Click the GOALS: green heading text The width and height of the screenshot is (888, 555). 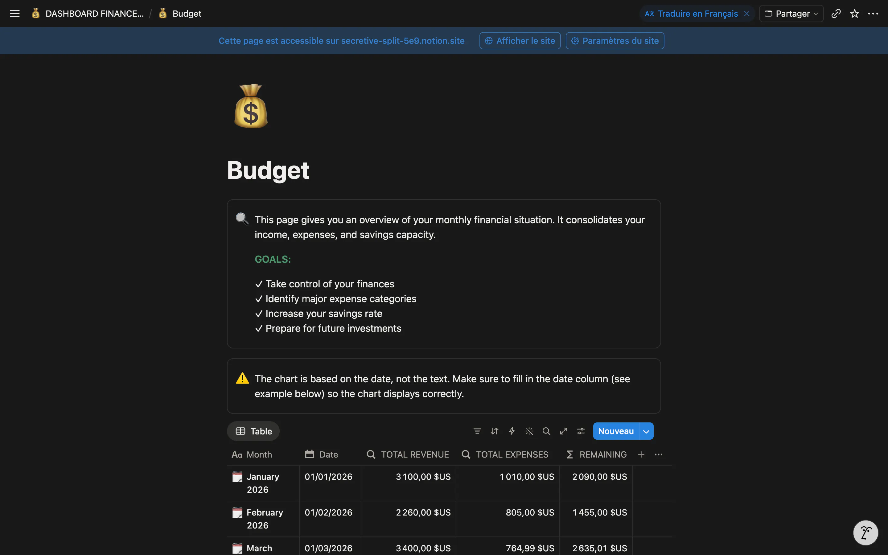coord(273,259)
